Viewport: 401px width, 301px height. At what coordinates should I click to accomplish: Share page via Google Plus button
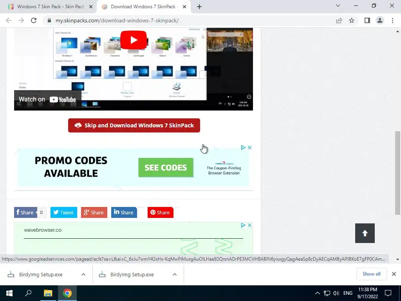pyautogui.click(x=94, y=212)
